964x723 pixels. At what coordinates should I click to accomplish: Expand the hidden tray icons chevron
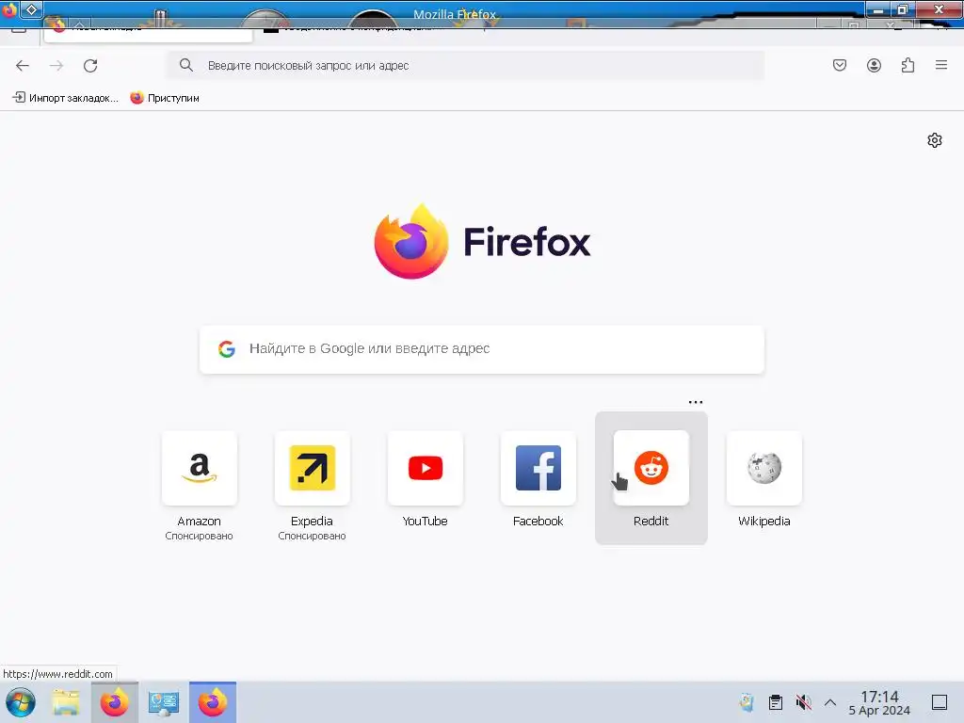click(830, 702)
